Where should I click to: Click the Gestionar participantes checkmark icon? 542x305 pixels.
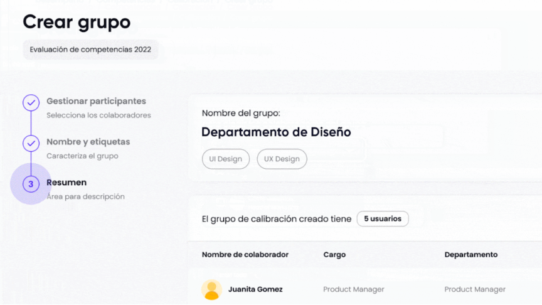31,103
